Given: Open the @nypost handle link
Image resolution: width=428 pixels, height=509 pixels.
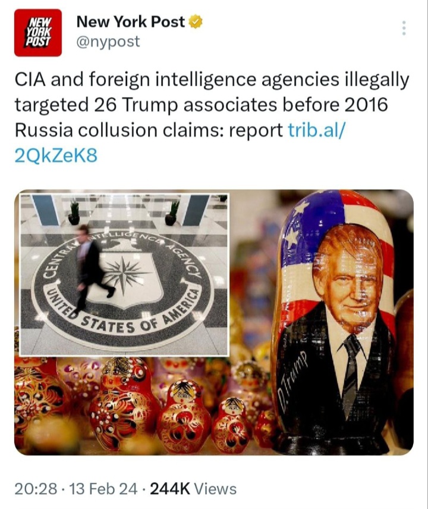Looking at the screenshot, I should click(108, 41).
